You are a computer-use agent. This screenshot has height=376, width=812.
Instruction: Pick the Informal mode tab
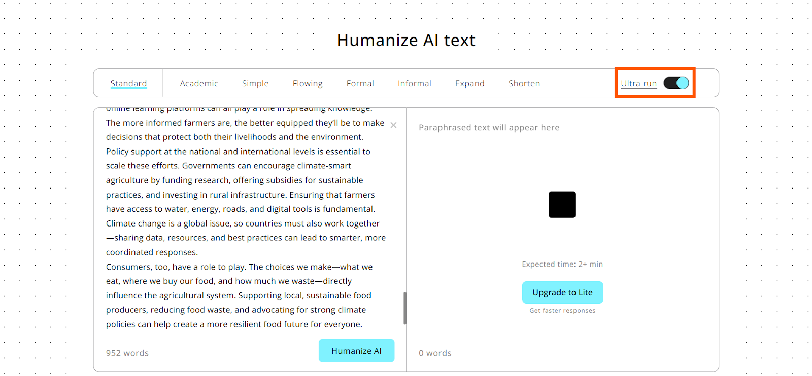point(415,83)
